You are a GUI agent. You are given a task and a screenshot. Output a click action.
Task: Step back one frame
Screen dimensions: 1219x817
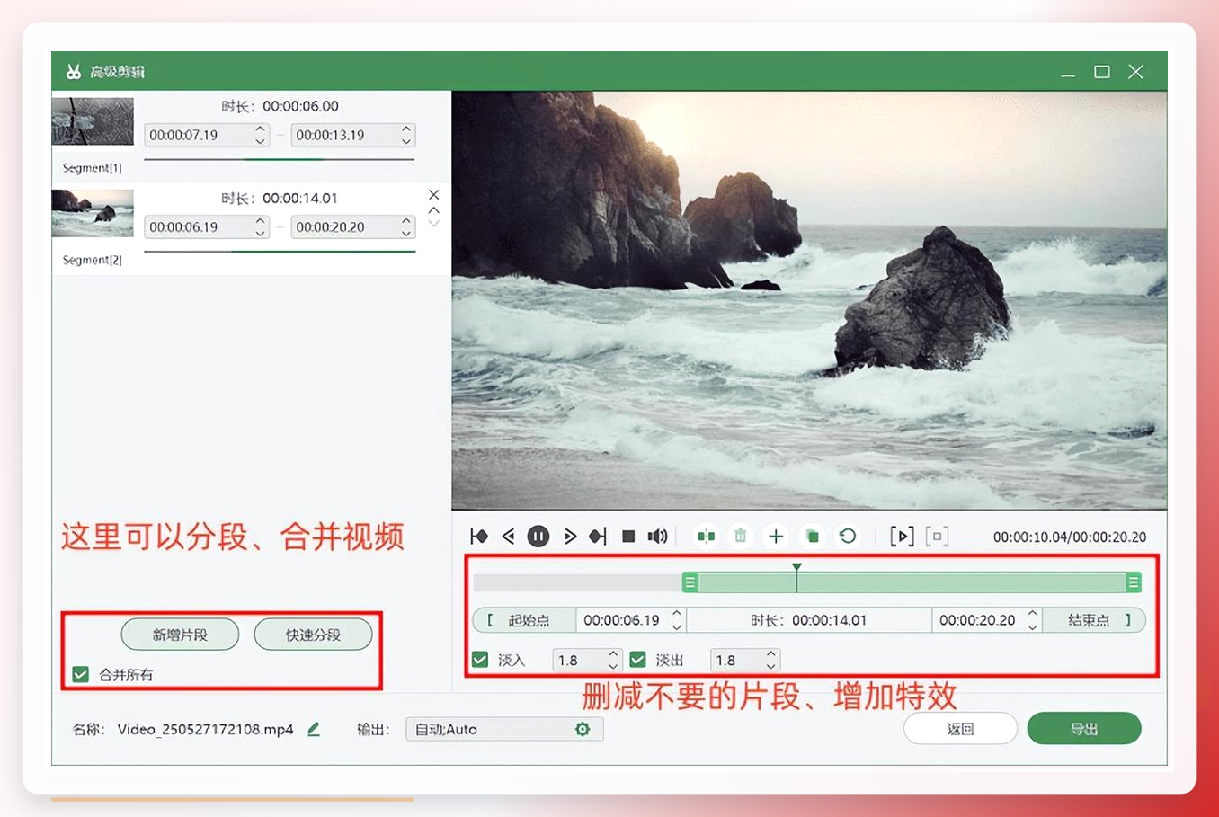pos(509,537)
